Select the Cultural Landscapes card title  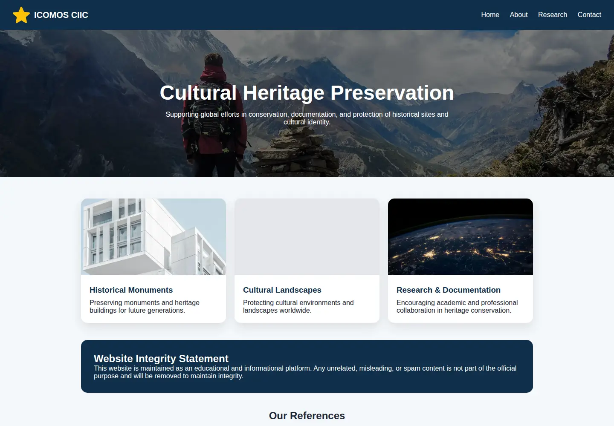coord(282,290)
